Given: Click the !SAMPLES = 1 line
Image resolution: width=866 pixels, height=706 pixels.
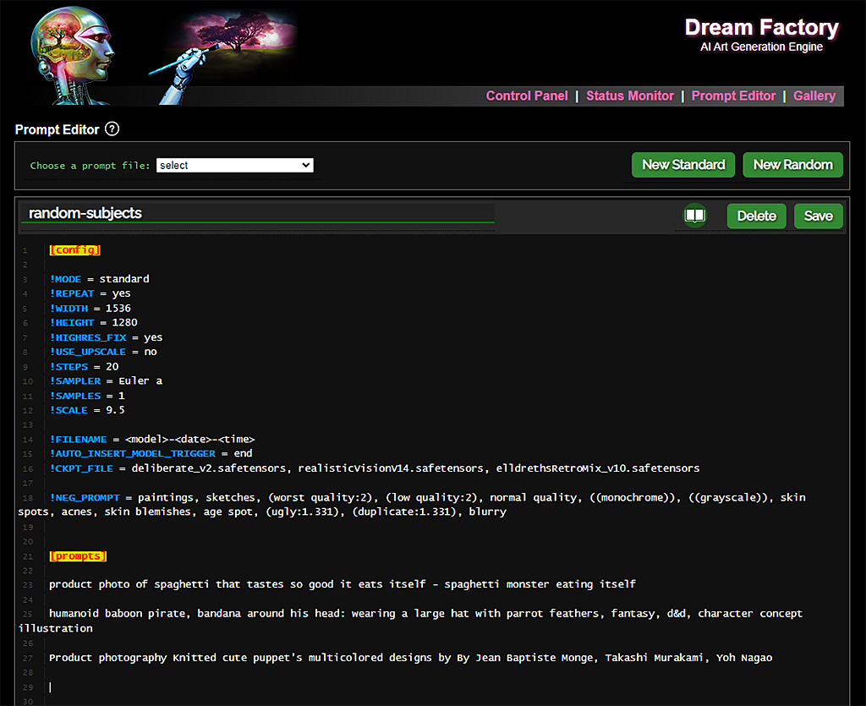Looking at the screenshot, I should pos(87,396).
